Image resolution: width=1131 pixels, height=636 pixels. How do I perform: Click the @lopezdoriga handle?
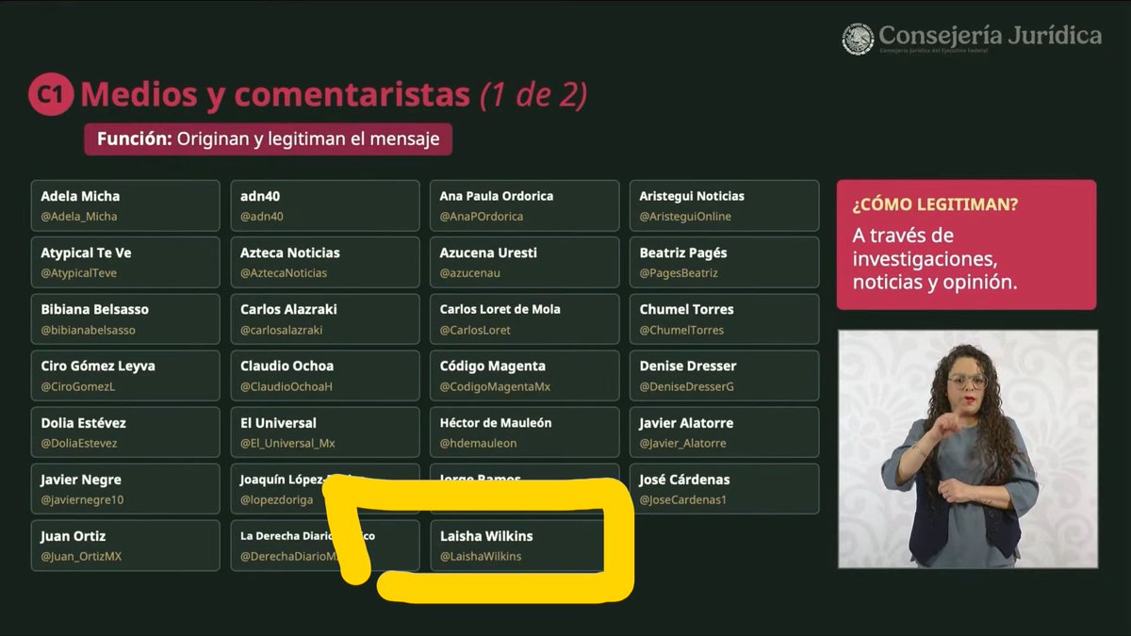[276, 500]
